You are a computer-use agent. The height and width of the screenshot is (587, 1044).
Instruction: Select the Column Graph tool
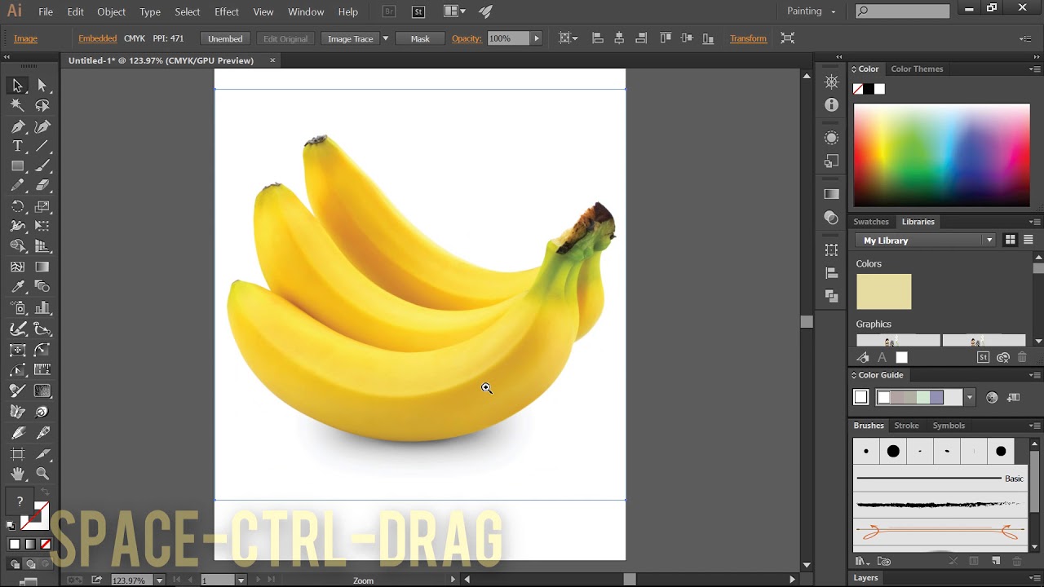[42, 308]
